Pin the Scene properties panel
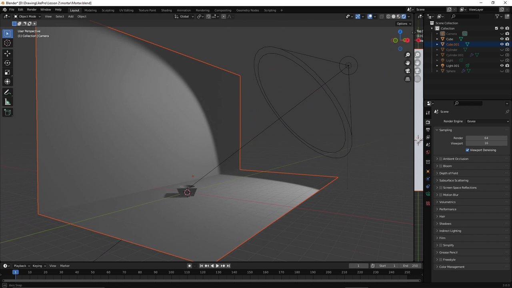The height and width of the screenshot is (288, 512). tap(507, 112)
